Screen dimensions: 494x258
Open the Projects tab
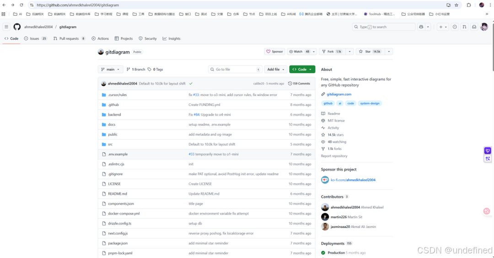coord(124,38)
